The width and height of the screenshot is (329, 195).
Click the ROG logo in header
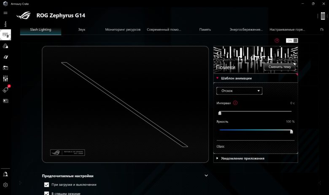click(x=24, y=15)
